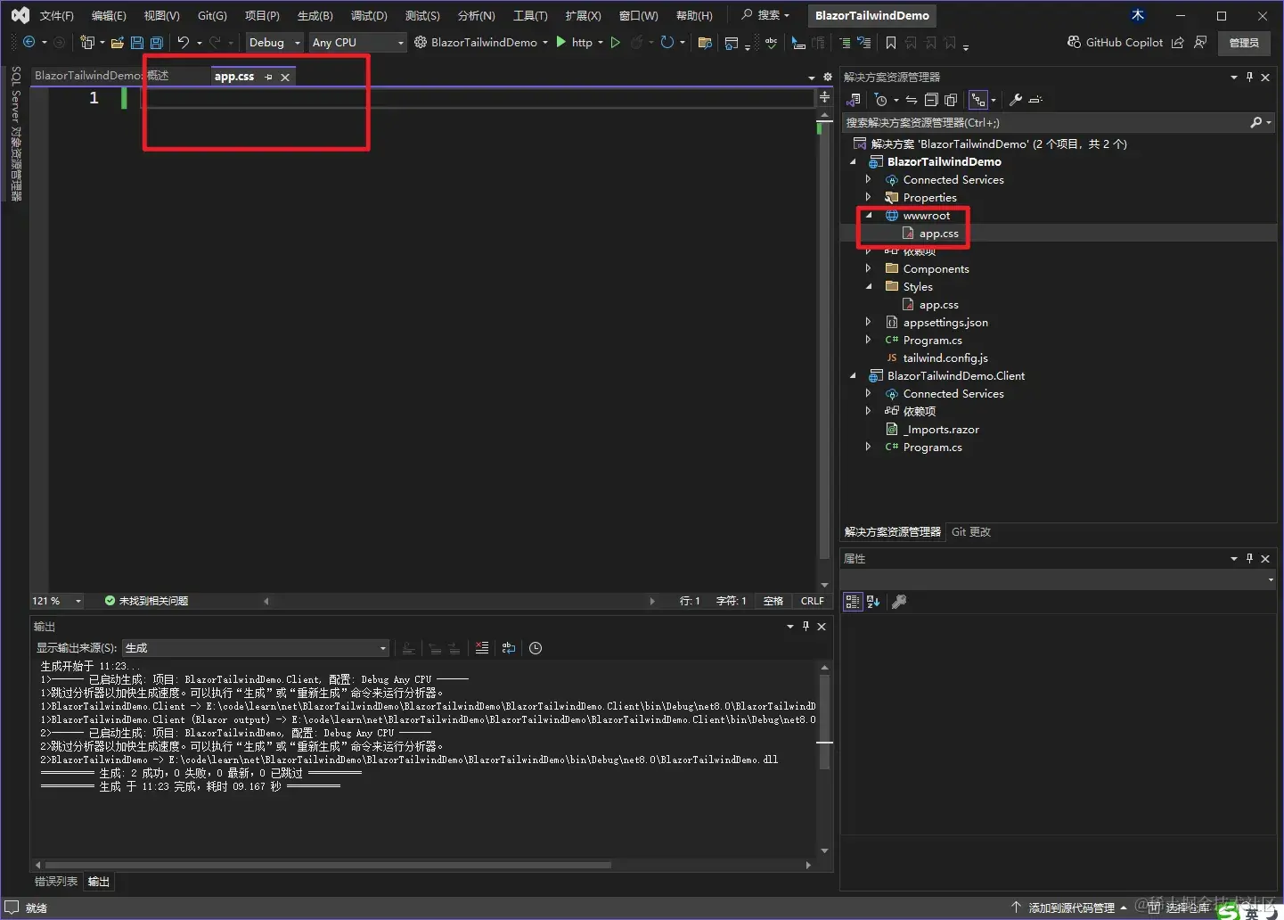This screenshot has width=1284, height=920.
Task: Start debugging with the green http play button
Action: 561,42
